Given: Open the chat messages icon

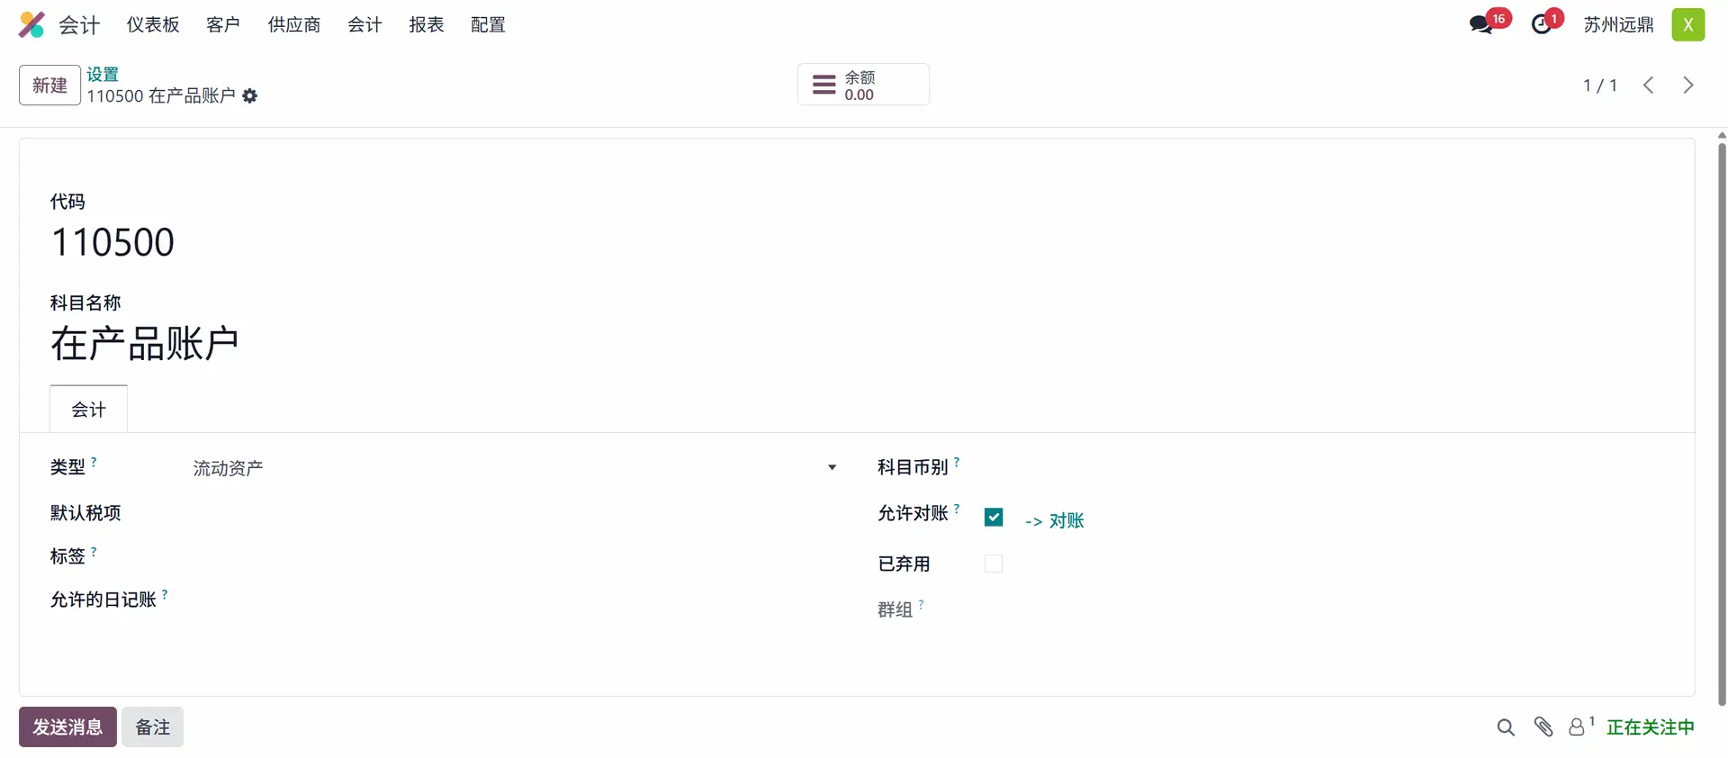Looking at the screenshot, I should click(x=1481, y=24).
